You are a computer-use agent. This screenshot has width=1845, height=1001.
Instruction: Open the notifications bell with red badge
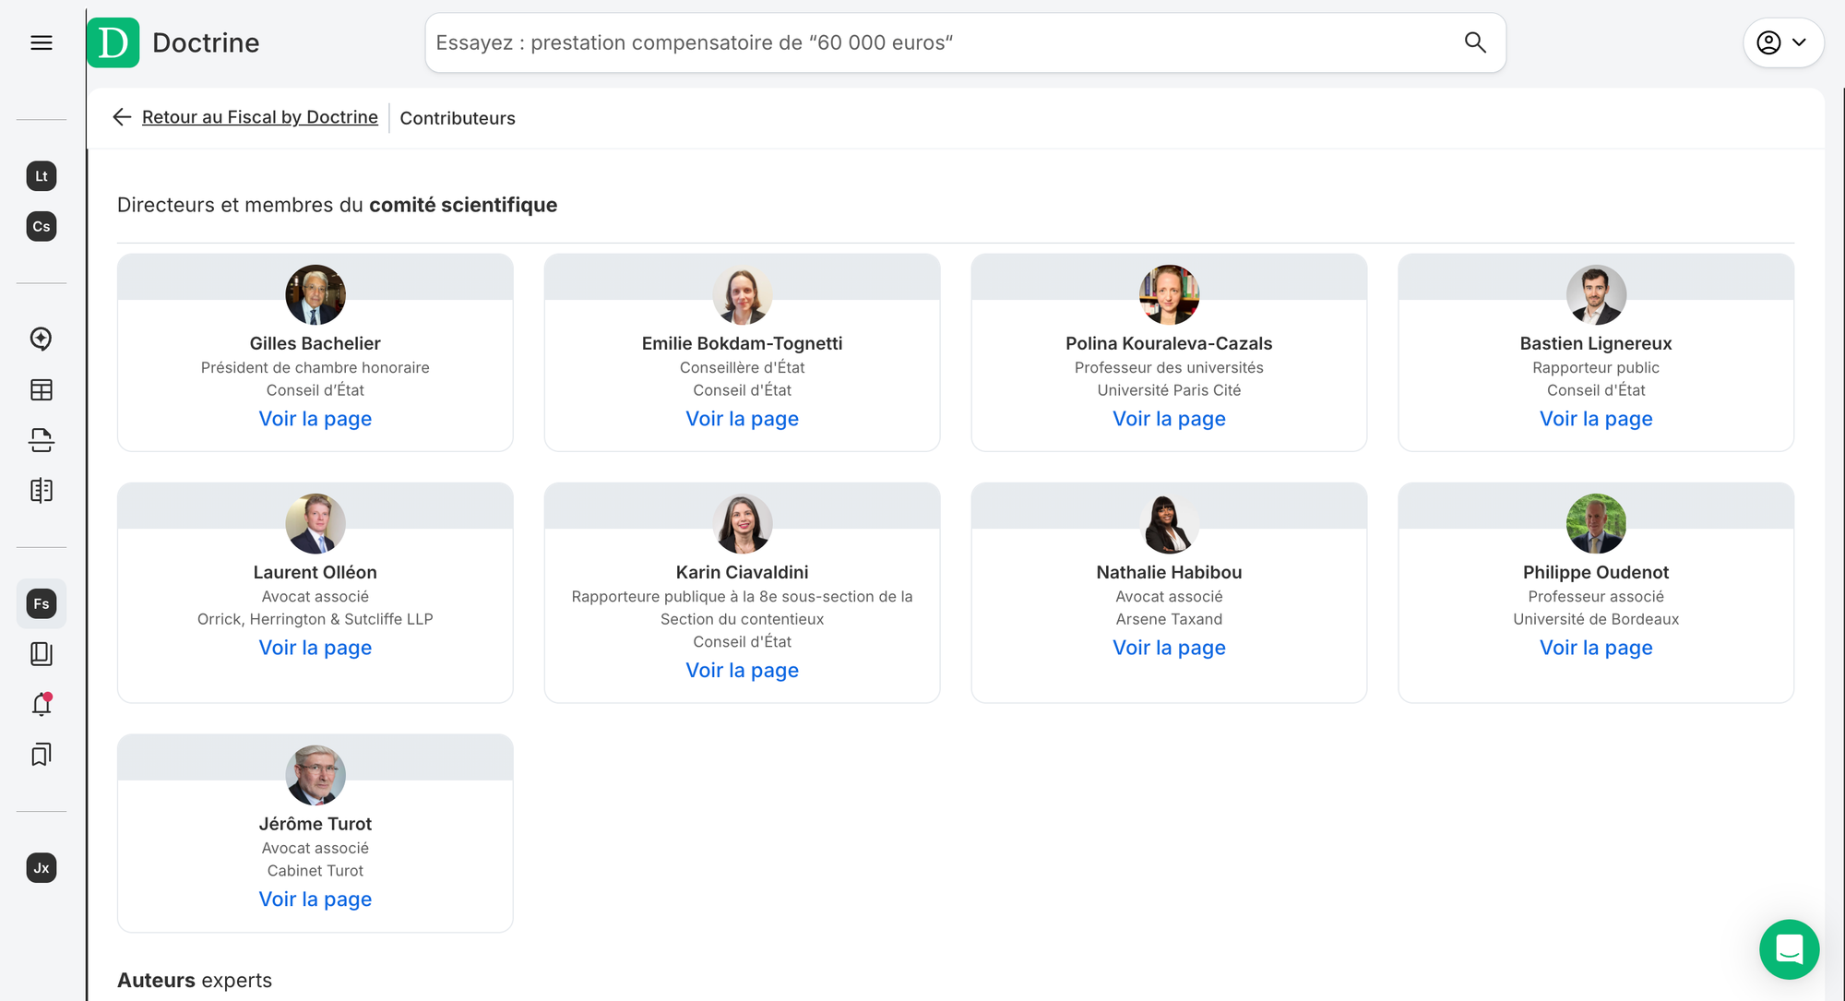point(41,703)
